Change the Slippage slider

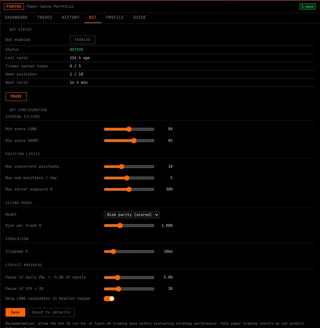(x=129, y=251)
